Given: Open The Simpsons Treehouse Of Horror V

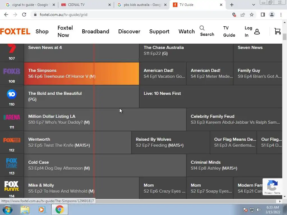Looking at the screenshot, I should pos(82,74).
